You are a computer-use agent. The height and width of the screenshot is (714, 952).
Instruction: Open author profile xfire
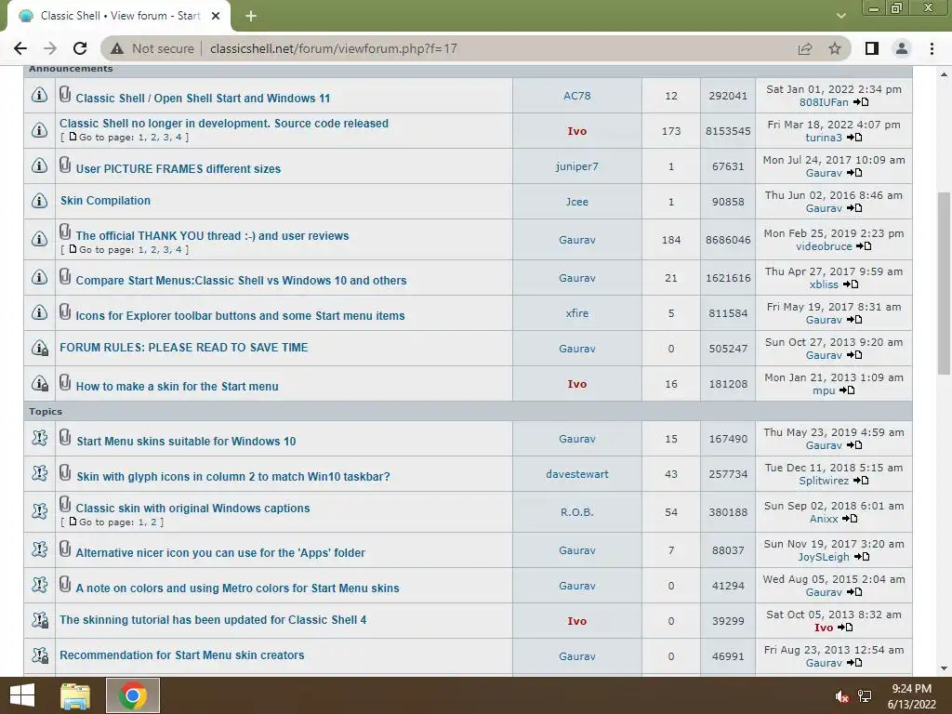pyautogui.click(x=576, y=313)
